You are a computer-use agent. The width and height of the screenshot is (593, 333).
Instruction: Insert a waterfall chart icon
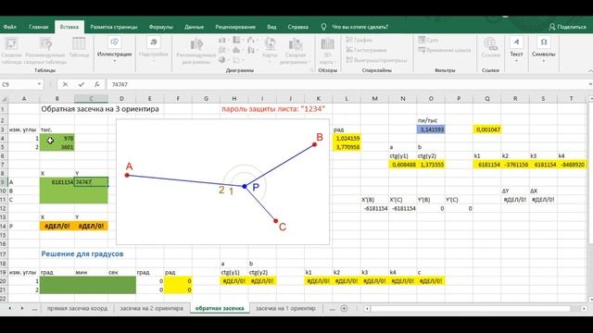251,41
